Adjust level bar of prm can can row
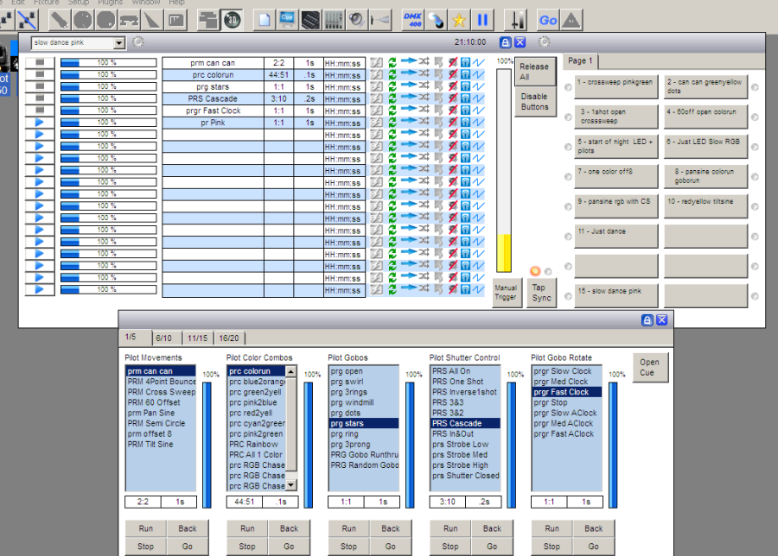Image resolution: width=778 pixels, height=556 pixels. coord(108,62)
